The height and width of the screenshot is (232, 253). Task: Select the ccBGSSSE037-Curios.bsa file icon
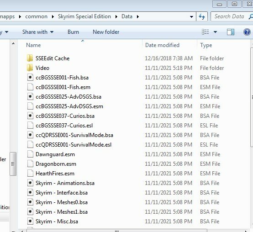[30, 116]
